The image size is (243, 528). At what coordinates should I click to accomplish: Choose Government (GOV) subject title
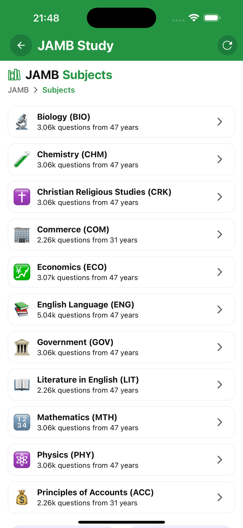75,342
